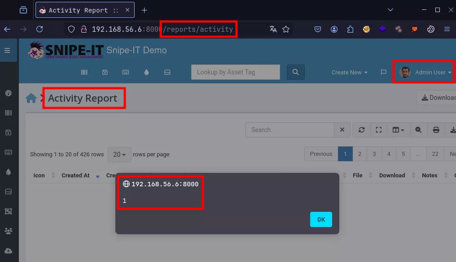The width and height of the screenshot is (456, 262).
Task: Refresh the activity table
Action: pyautogui.click(x=362, y=130)
